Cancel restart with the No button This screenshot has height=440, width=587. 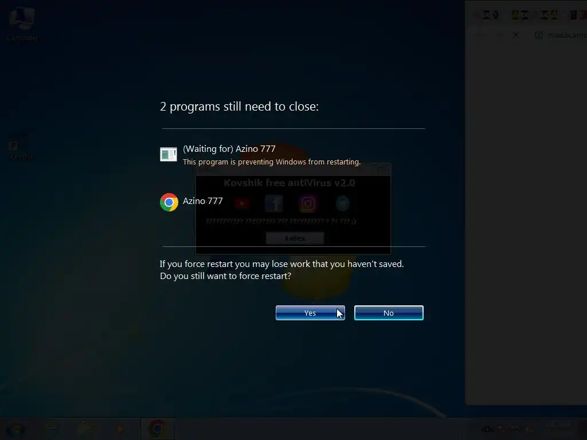pyautogui.click(x=389, y=313)
